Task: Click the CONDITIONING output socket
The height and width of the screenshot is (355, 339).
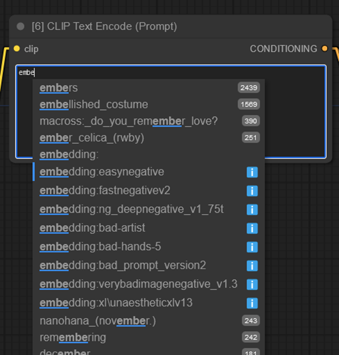Action: [324, 49]
